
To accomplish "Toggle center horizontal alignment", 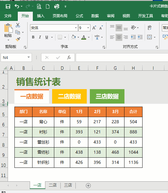I will [119, 37].
